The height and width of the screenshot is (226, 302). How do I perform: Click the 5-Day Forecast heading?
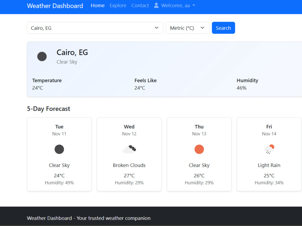pyautogui.click(x=49, y=109)
